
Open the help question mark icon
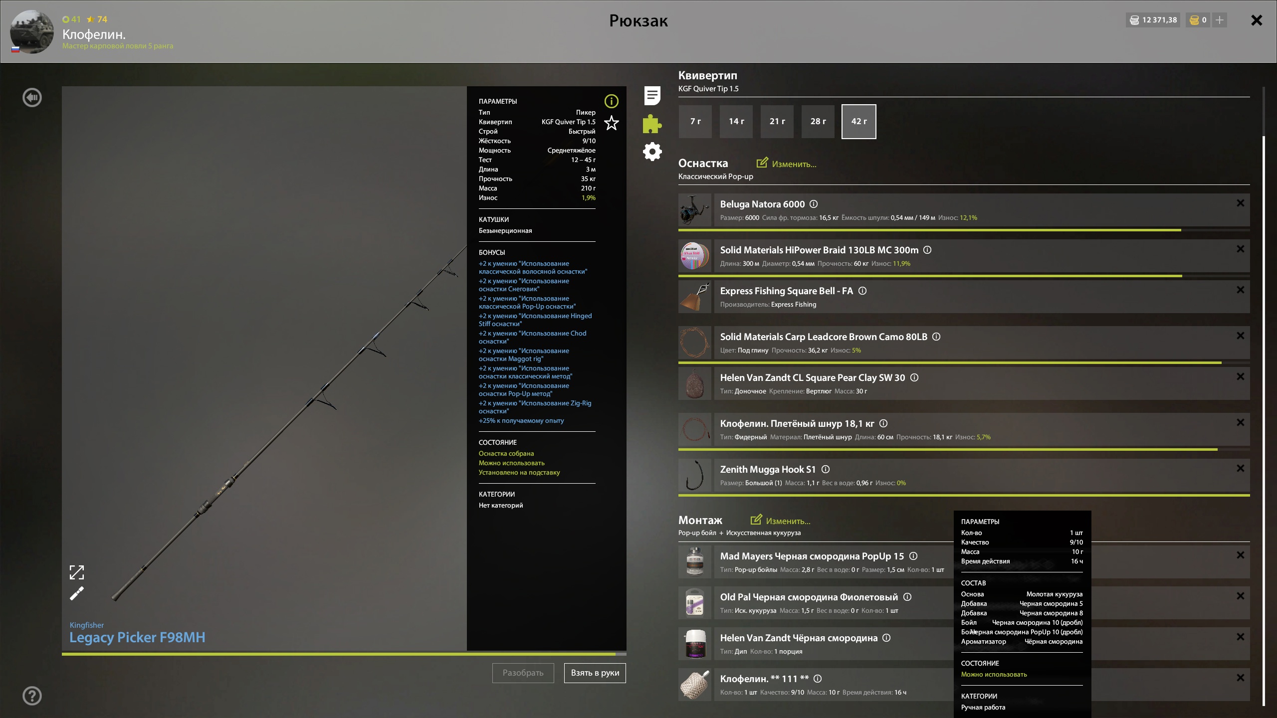tap(32, 696)
